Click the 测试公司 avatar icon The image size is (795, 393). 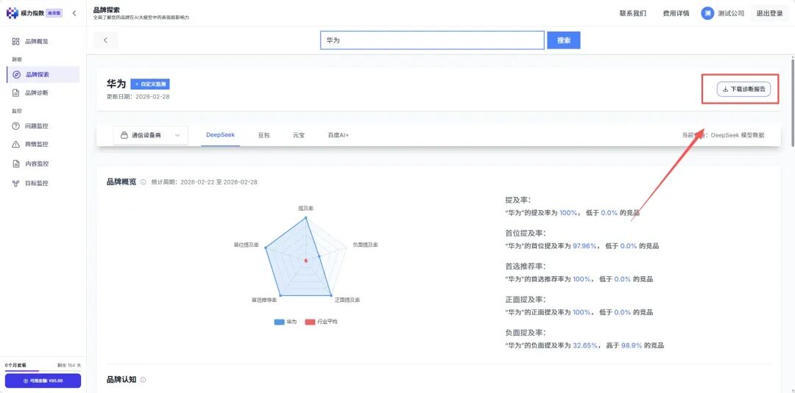pos(707,13)
